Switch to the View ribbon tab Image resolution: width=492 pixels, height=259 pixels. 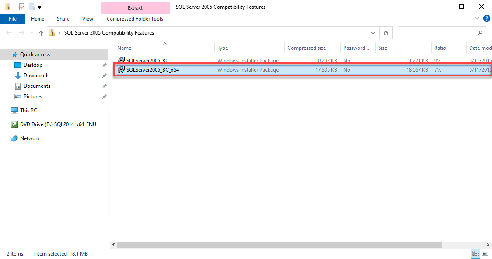coord(87,19)
